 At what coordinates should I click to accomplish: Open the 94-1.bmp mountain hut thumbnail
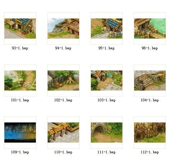(63, 29)
